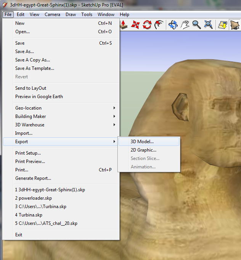Click the Offset tool icon
241x260 pixels.
(x=159, y=25)
